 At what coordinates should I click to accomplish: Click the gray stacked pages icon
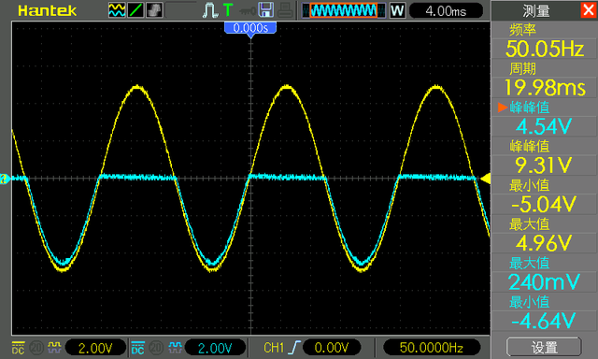pos(154,10)
